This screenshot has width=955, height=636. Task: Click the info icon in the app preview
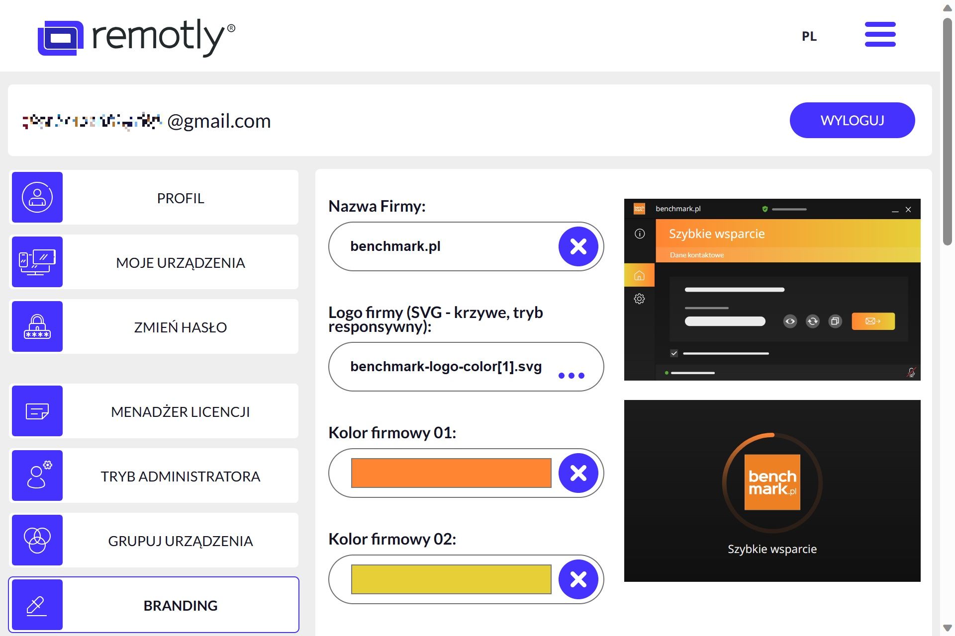tap(640, 234)
